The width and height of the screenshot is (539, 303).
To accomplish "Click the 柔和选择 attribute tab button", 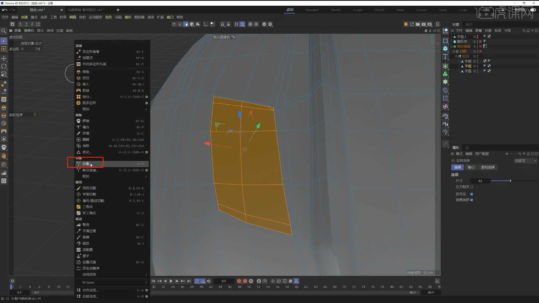I will point(488,167).
